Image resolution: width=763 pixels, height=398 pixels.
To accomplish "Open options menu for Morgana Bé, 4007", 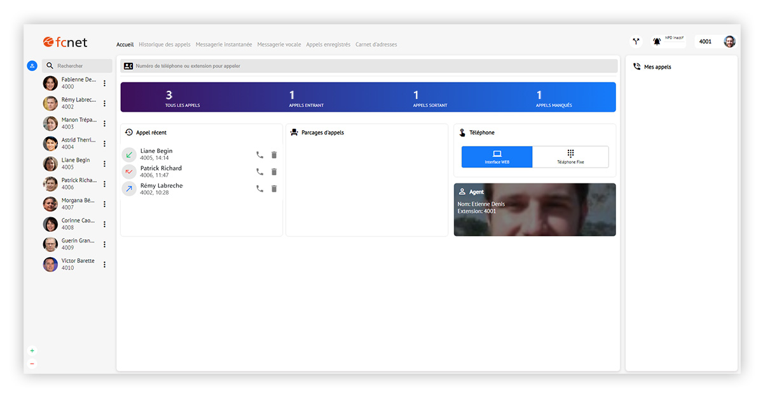I will (x=104, y=204).
